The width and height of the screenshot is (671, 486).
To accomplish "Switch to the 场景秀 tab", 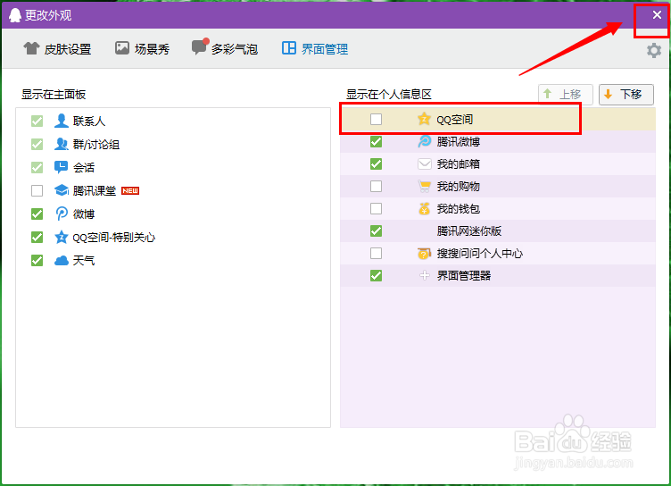I will pyautogui.click(x=142, y=49).
